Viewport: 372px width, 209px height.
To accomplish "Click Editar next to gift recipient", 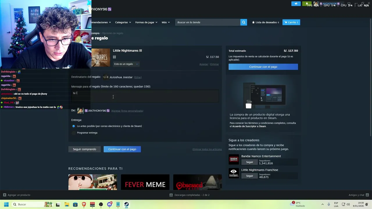I will pos(138,77).
